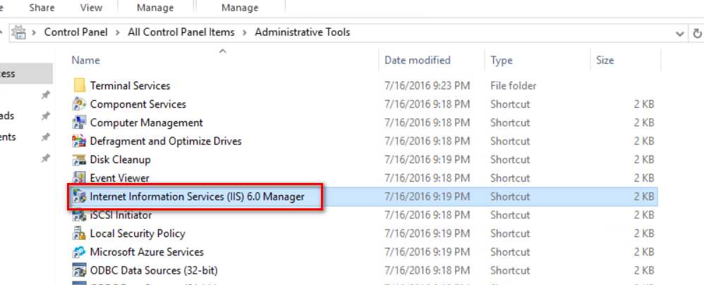Select the iSCSI Initiator icon
Viewport: 704px width, 285px height.
click(x=79, y=215)
